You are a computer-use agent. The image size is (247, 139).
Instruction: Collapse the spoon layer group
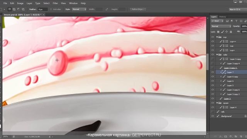[x=217, y=103]
